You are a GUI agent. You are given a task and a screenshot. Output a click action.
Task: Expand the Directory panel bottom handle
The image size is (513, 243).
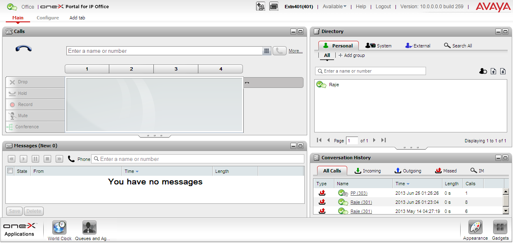[x=410, y=148]
